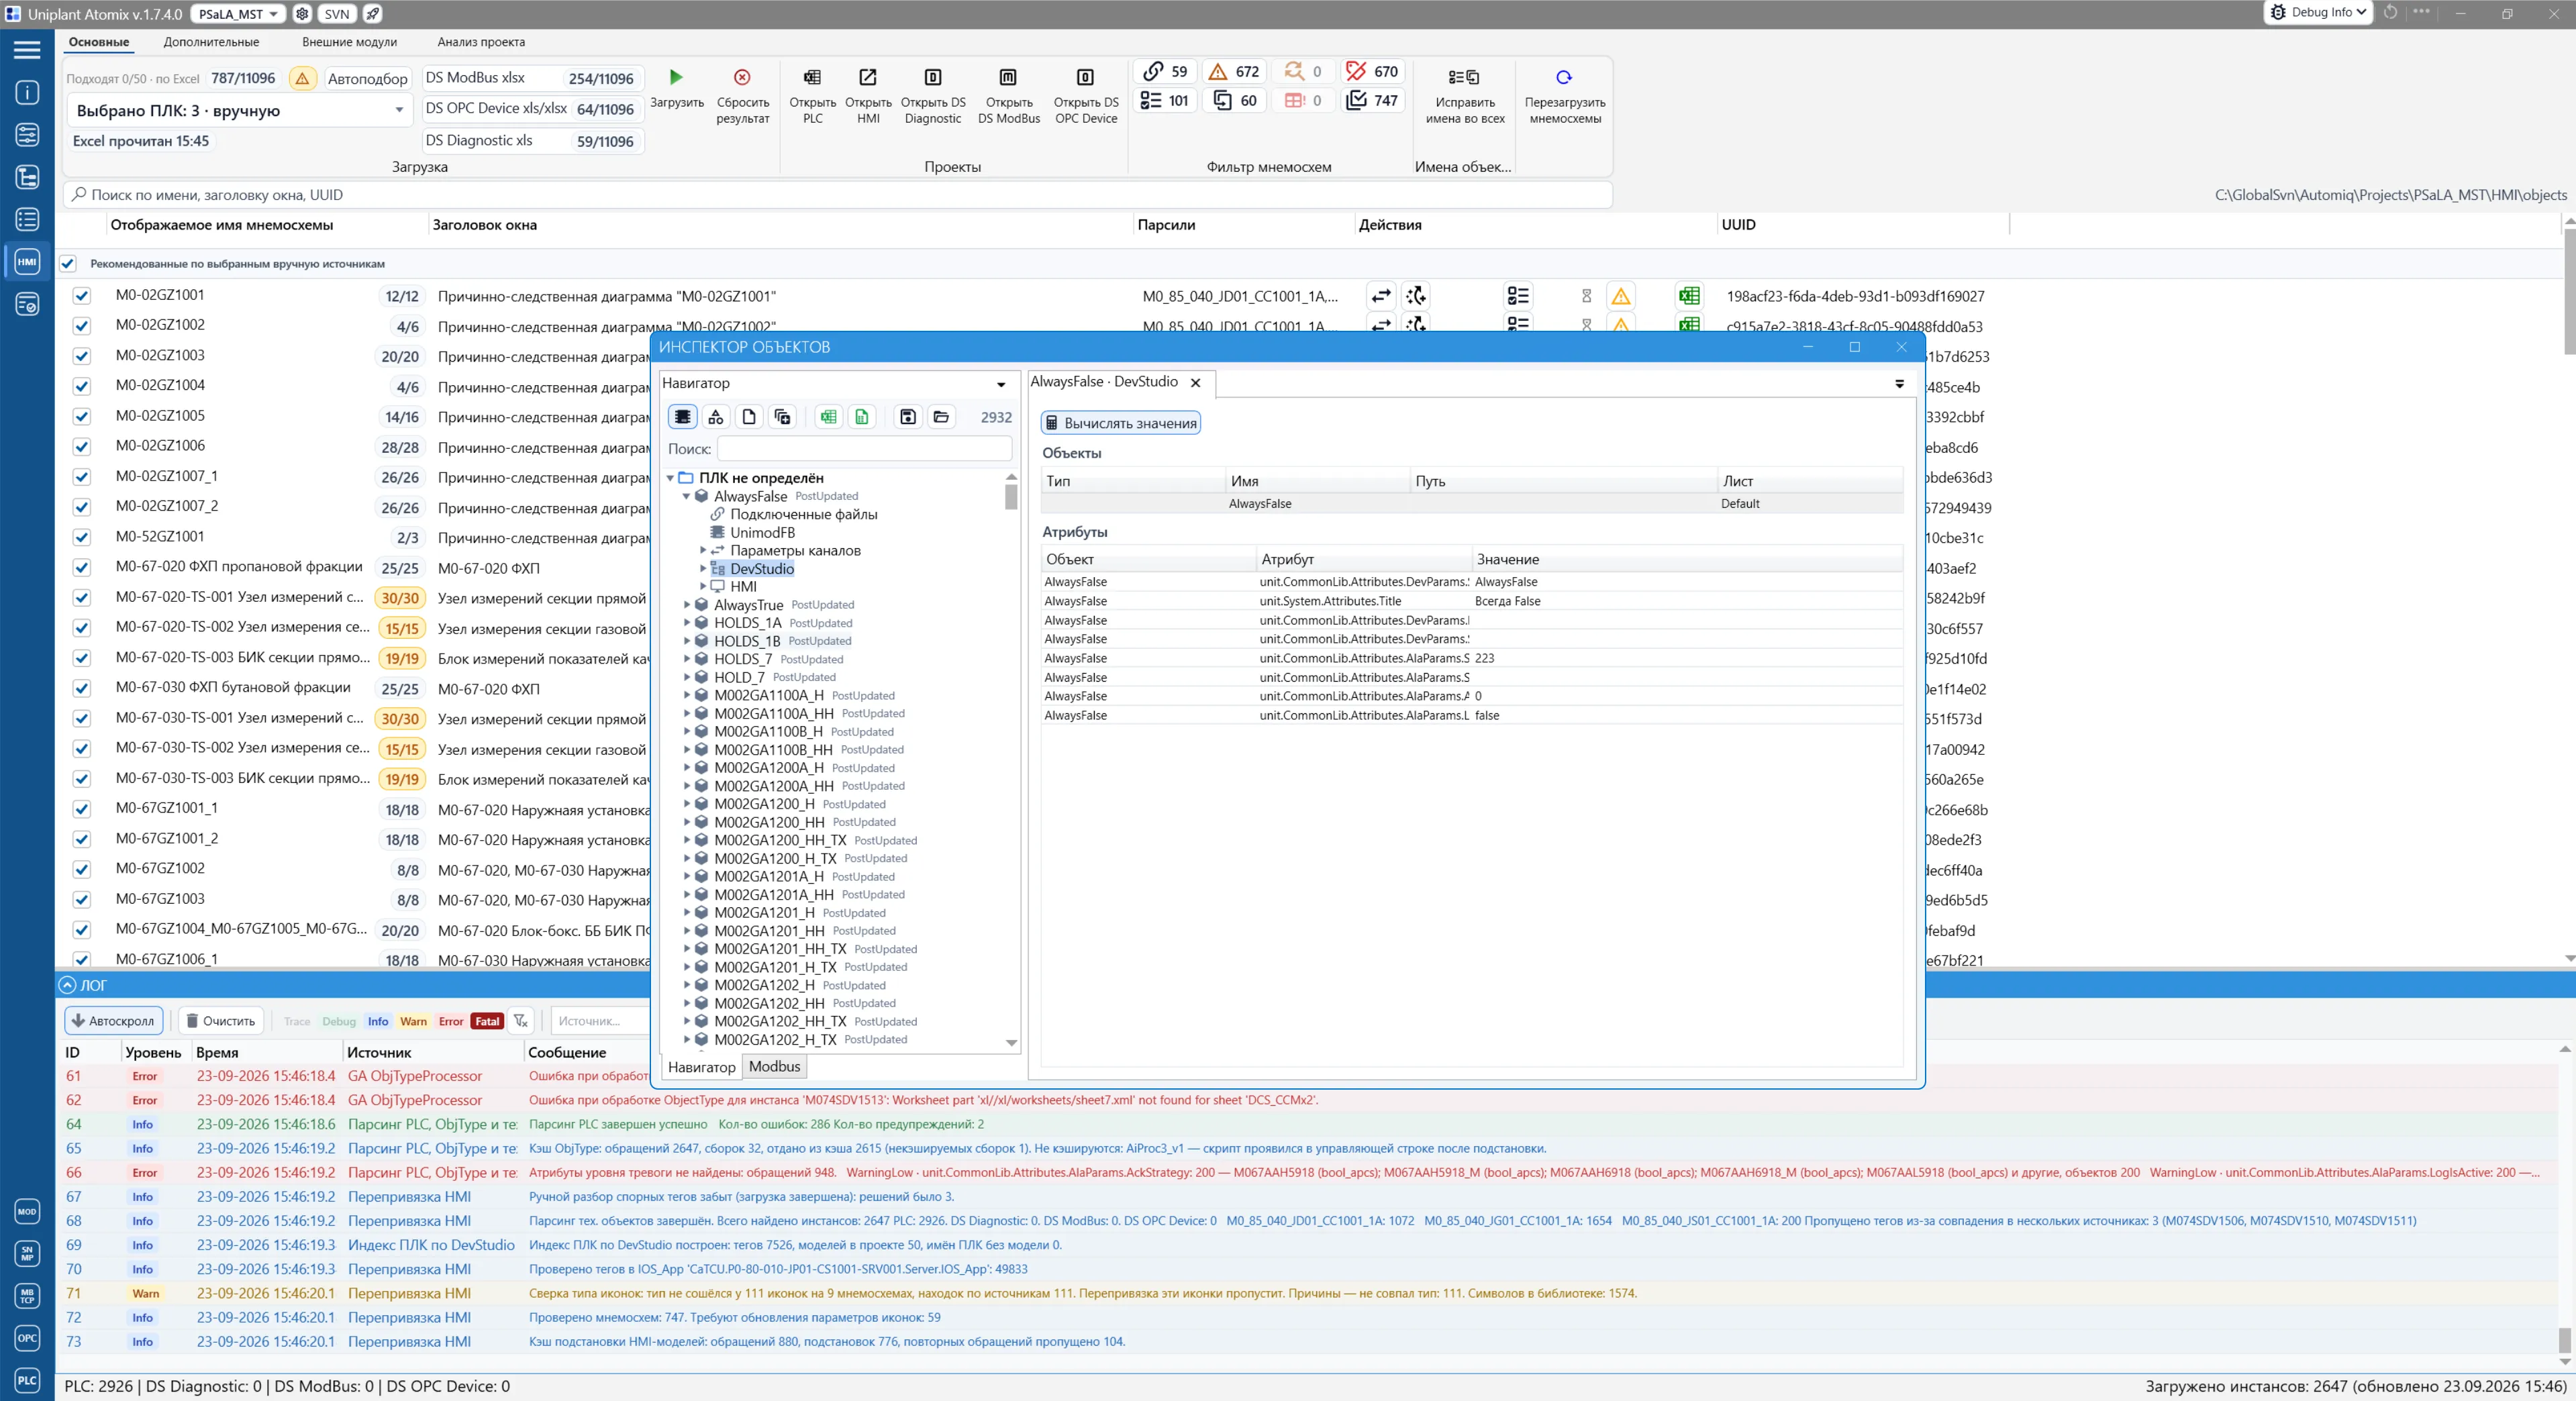
Task: Click the green Load (Загрузить) play icon
Action: click(676, 77)
